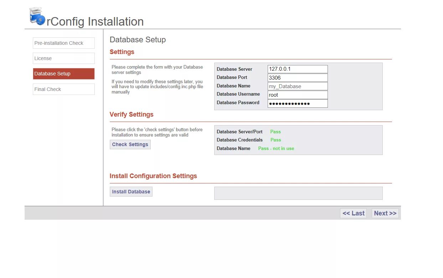Click the Database Name label beside the input field
443x278 pixels.
pos(234,86)
